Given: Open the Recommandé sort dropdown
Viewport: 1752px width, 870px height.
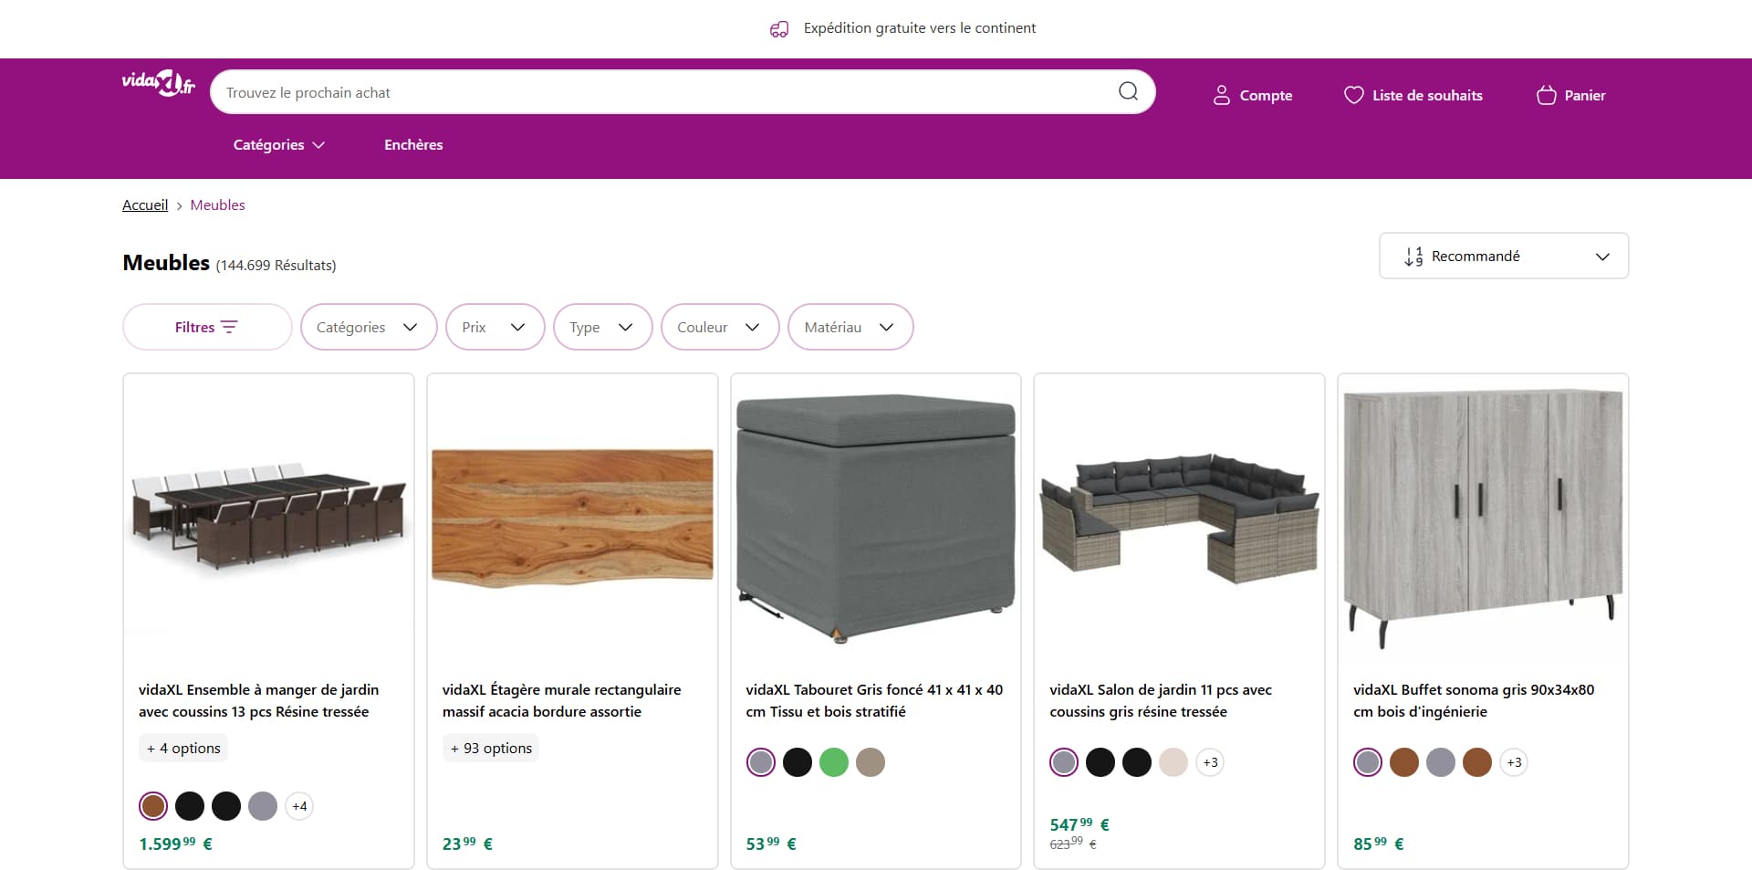Looking at the screenshot, I should pyautogui.click(x=1504, y=256).
